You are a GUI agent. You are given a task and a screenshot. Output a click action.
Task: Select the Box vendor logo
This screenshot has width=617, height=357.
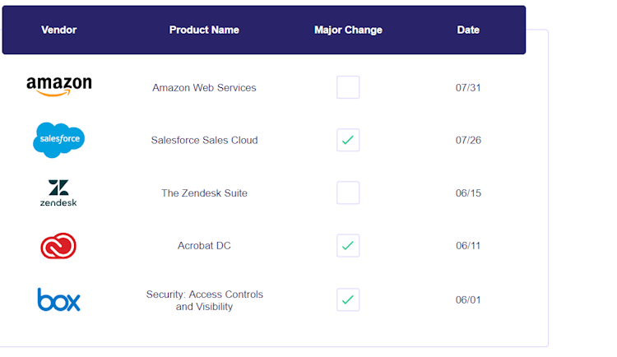[58, 299]
